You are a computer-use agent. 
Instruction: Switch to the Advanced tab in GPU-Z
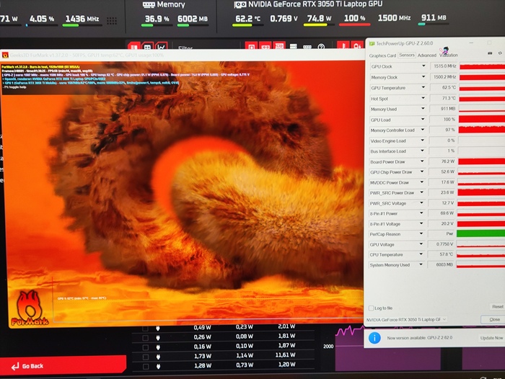point(427,55)
